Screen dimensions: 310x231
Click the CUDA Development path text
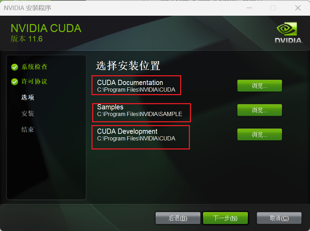point(136,138)
